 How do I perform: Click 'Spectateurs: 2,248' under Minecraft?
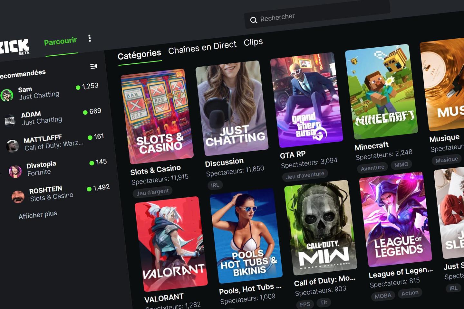(384, 154)
